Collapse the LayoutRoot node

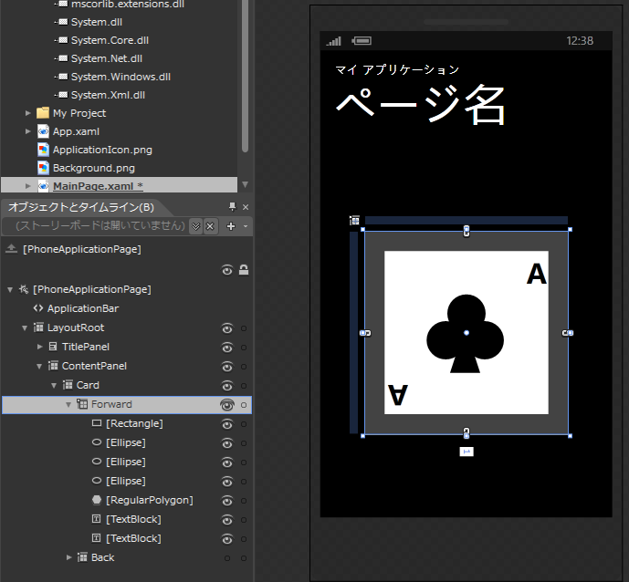click(x=25, y=327)
